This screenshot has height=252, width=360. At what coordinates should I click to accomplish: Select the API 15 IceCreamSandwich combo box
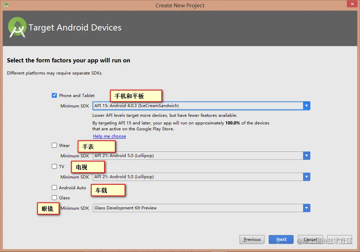pyautogui.click(x=201, y=106)
